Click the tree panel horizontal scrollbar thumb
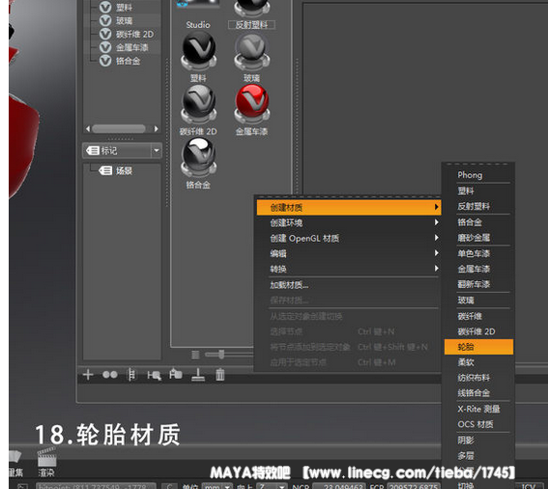The image size is (548, 489). [119, 129]
